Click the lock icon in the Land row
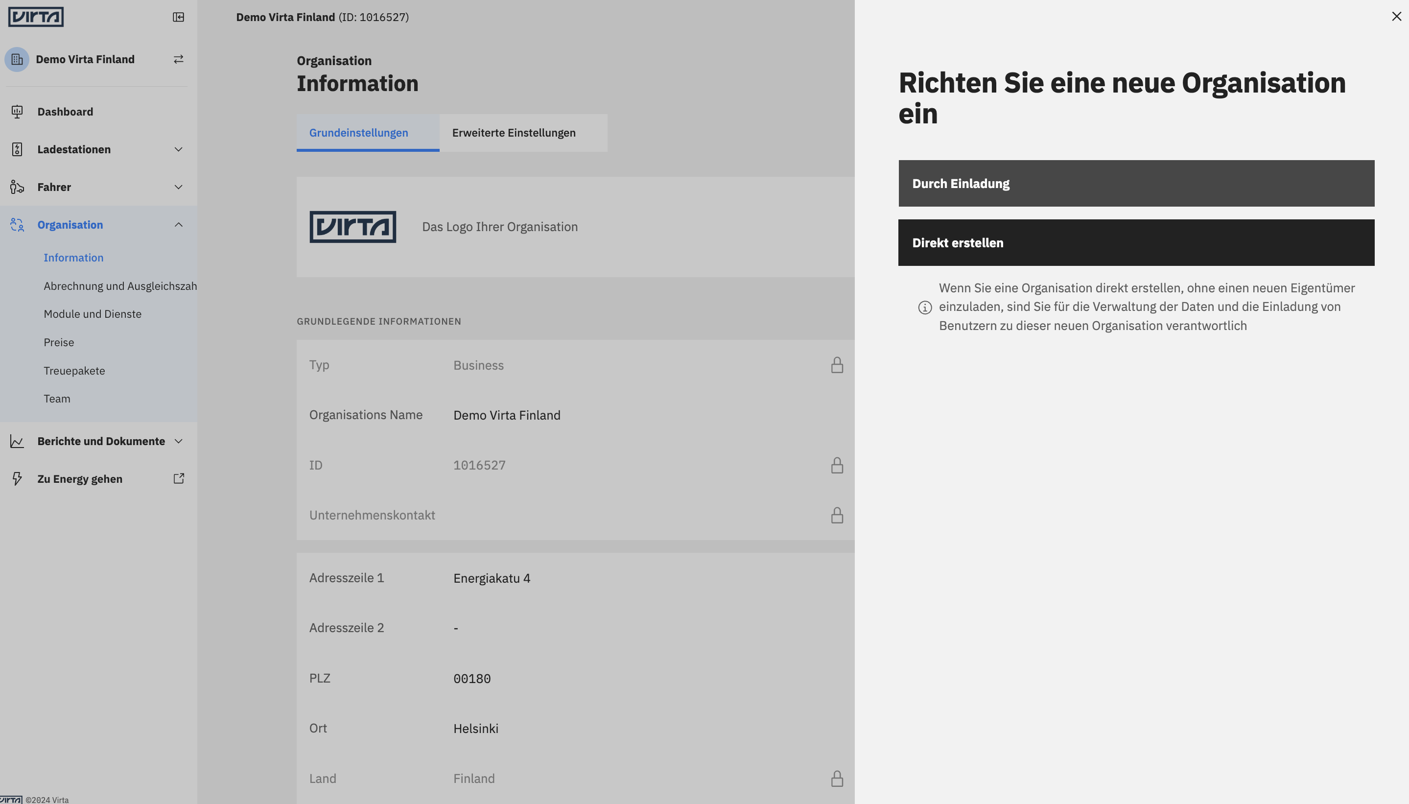 pyautogui.click(x=837, y=779)
